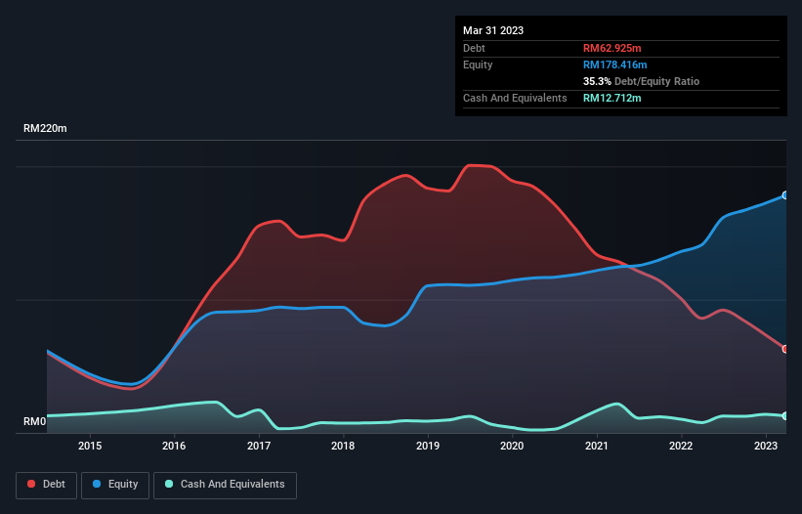Click the 35.3% Debt/Equity Ratio text
This screenshot has height=514, width=802.
pyautogui.click(x=641, y=81)
